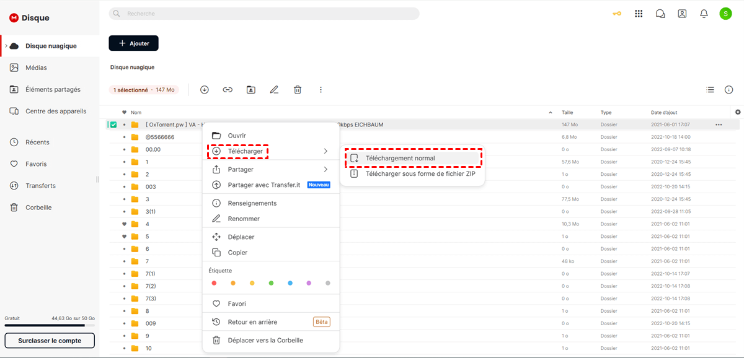744x358 pixels.
Task: Click the rename pencil toolbar icon
Action: tap(274, 90)
